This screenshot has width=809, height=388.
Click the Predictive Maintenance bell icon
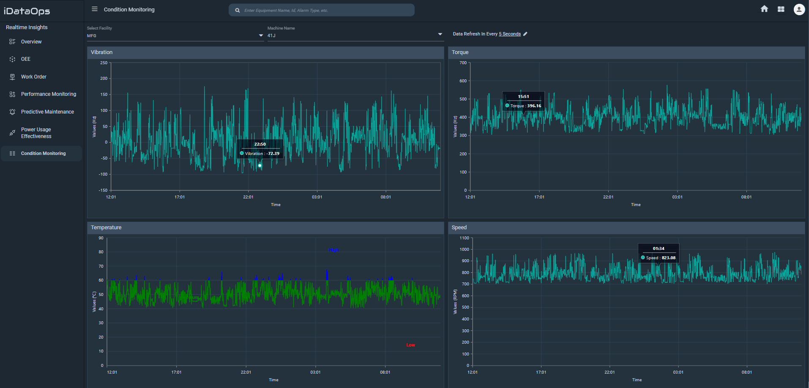12,112
